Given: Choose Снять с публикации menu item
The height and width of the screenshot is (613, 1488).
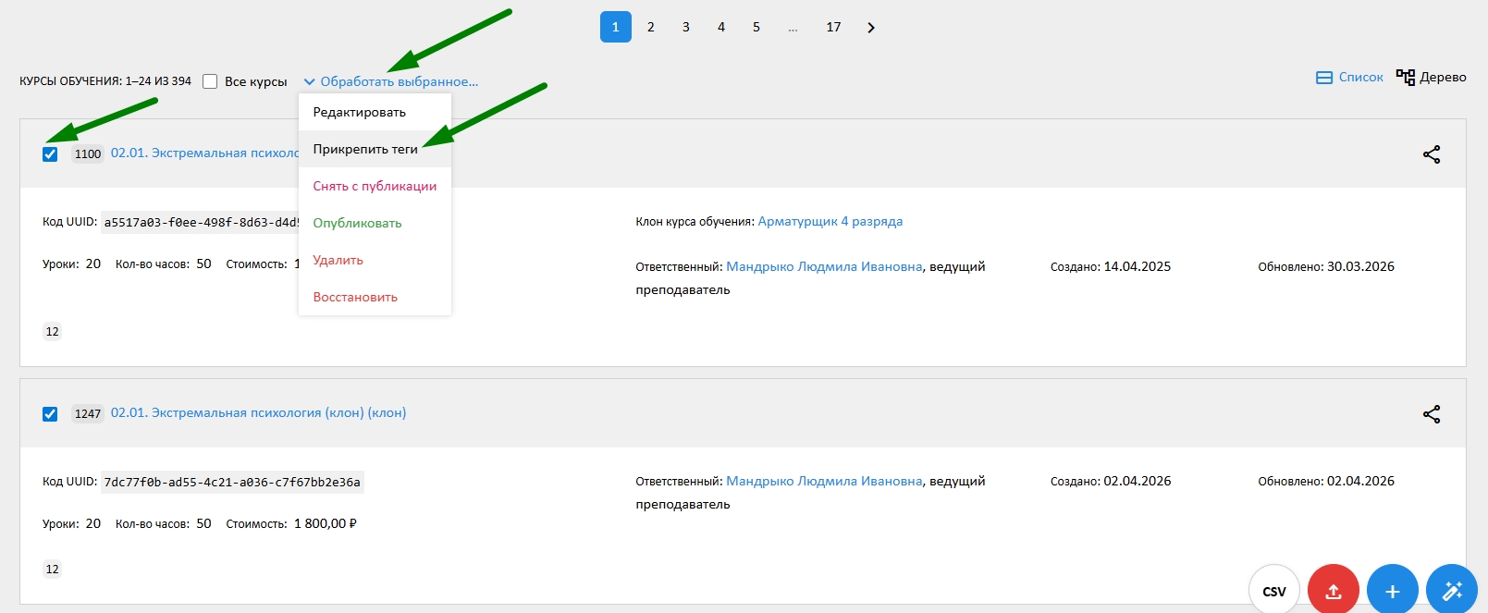Looking at the screenshot, I should 375,186.
